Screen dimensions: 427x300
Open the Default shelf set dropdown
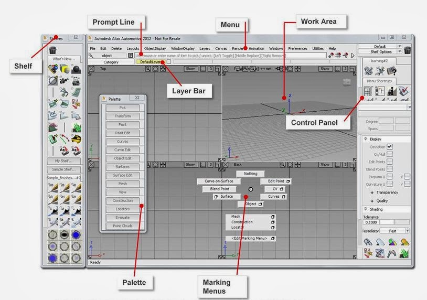400,46
